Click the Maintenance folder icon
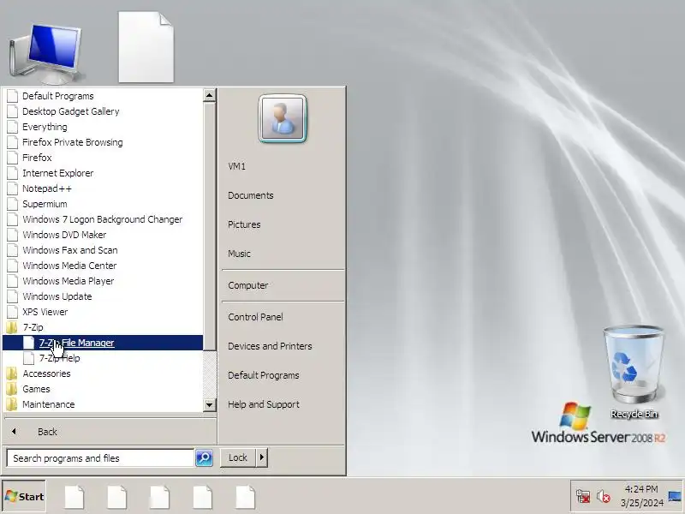685x514 pixels. pyautogui.click(x=12, y=404)
